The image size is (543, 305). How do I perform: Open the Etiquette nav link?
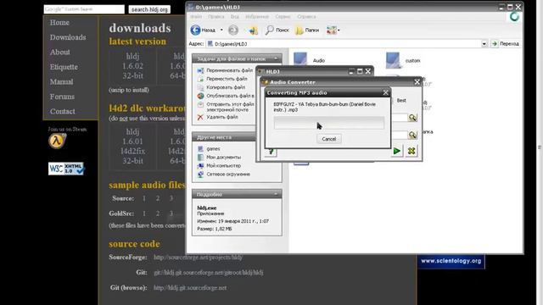(x=64, y=67)
